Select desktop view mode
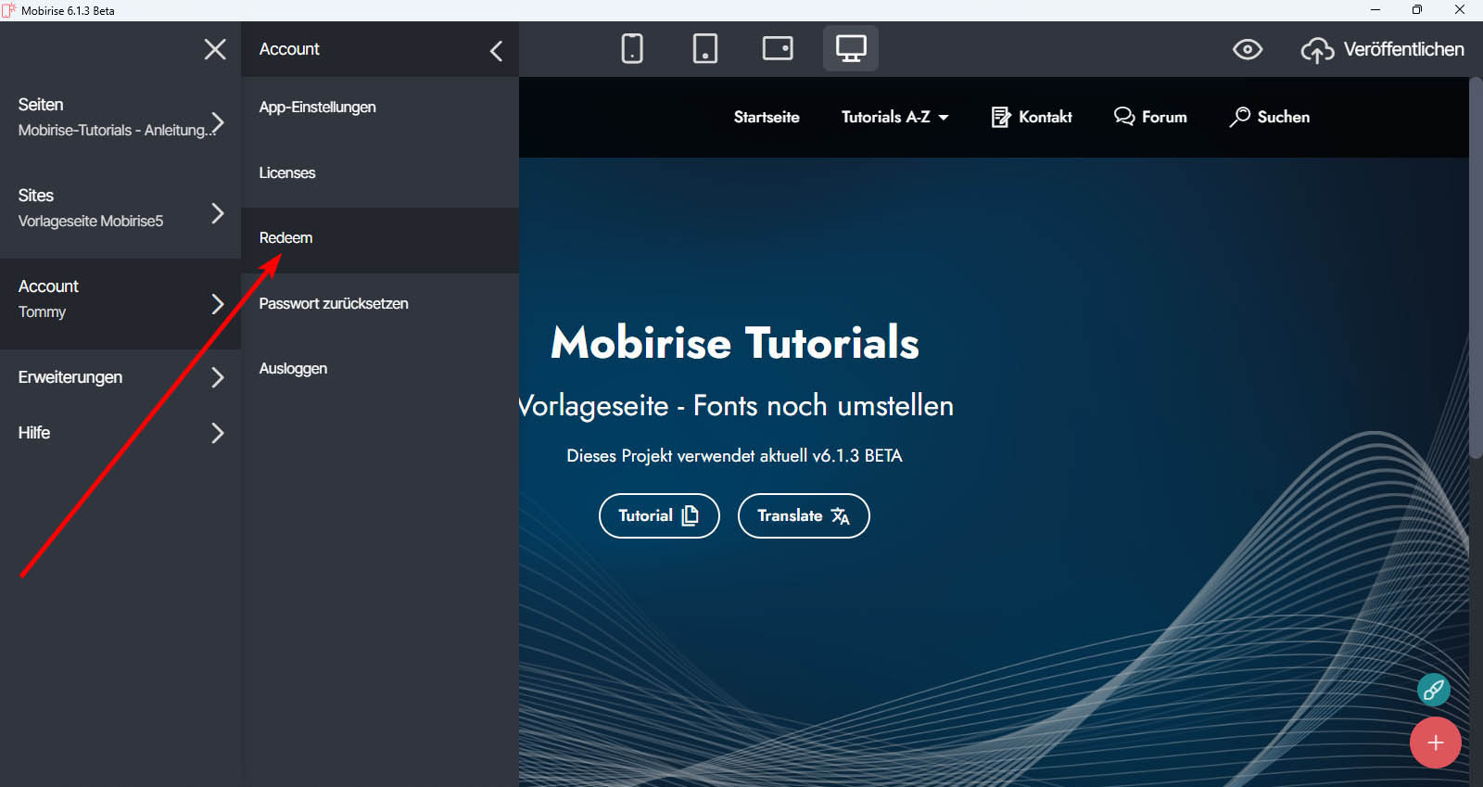Screen dimensions: 1483x787 (x=850, y=48)
